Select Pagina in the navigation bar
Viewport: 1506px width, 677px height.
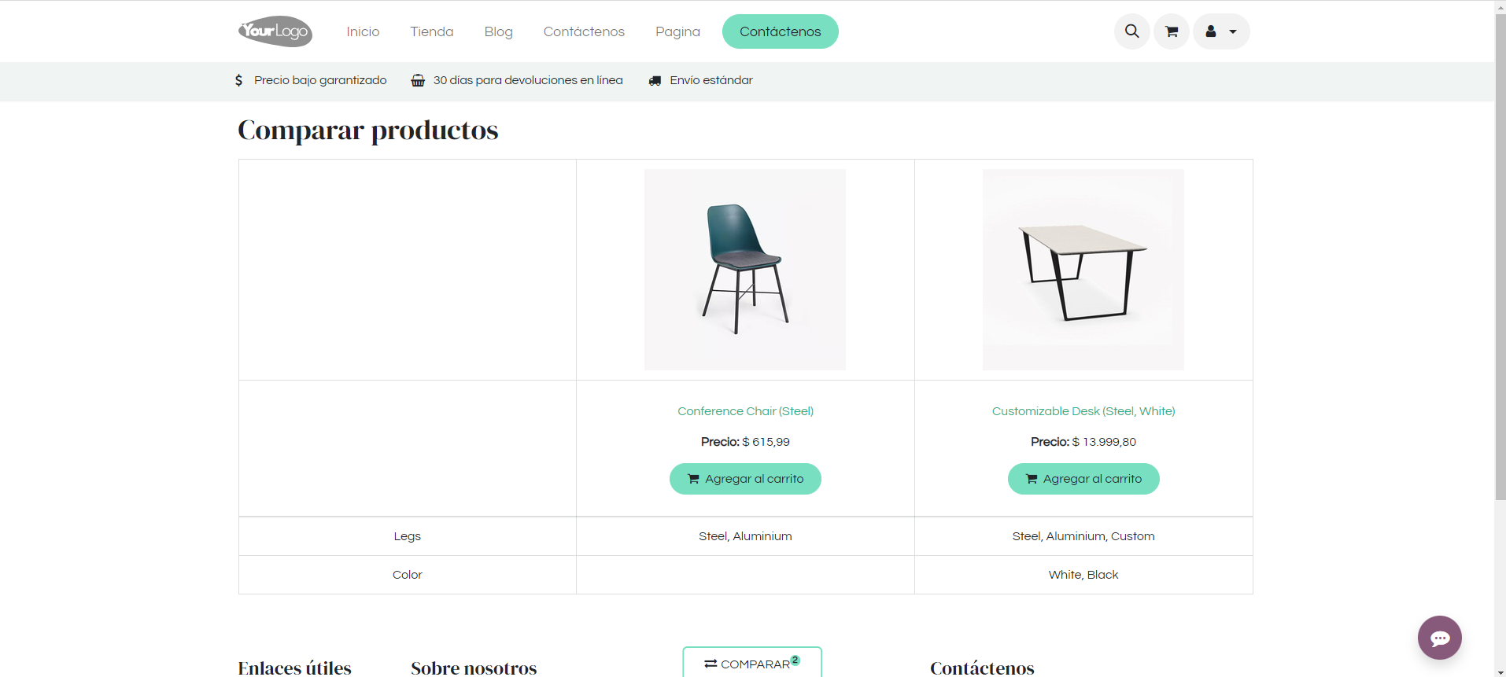tap(677, 31)
